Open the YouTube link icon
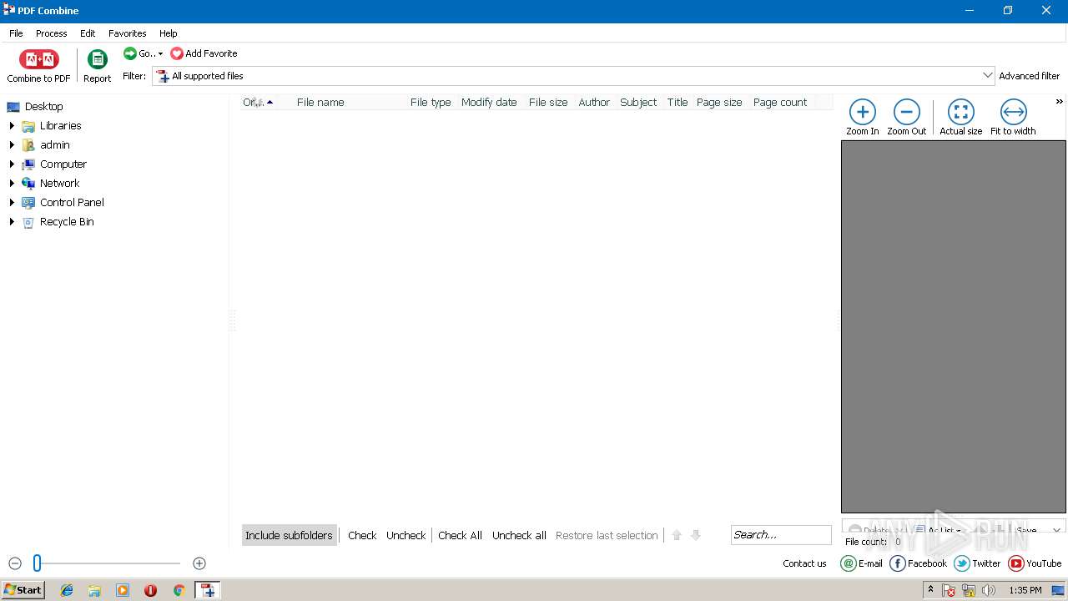The image size is (1068, 601). 1016,563
